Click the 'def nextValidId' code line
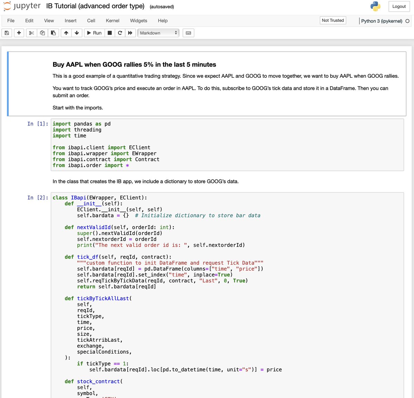 [120, 227]
